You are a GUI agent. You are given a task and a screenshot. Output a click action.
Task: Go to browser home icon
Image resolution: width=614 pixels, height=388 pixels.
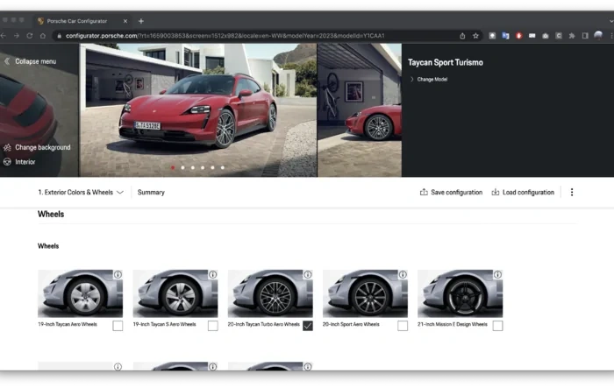[43, 36]
